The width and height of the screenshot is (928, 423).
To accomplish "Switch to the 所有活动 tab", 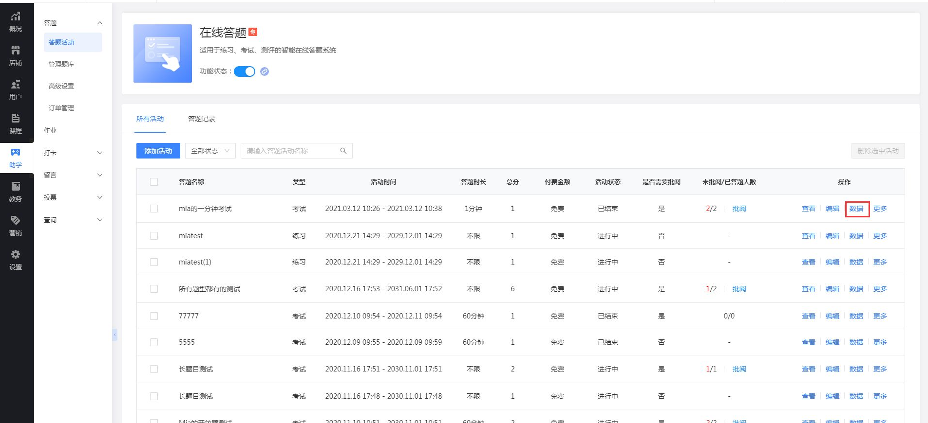I will (150, 119).
